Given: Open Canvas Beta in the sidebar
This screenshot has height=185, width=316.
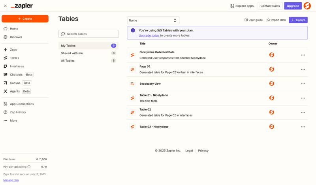Looking at the screenshot, I should [x=25, y=83].
